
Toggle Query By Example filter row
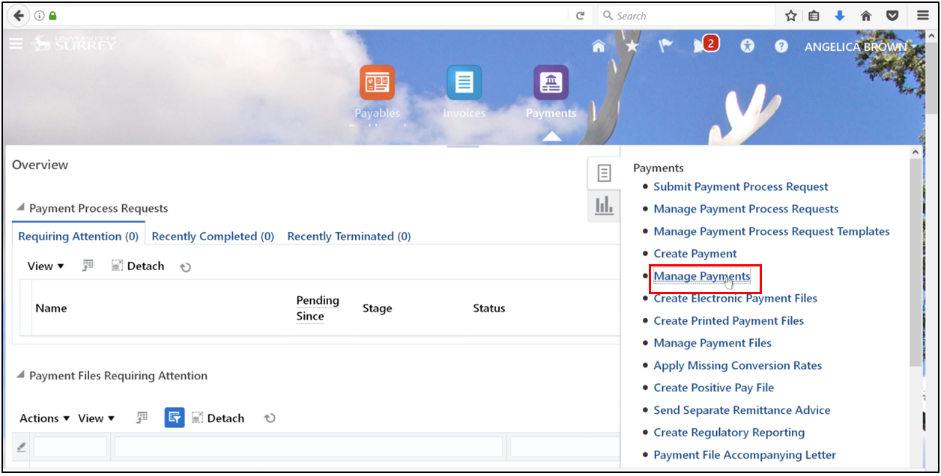tap(88, 266)
